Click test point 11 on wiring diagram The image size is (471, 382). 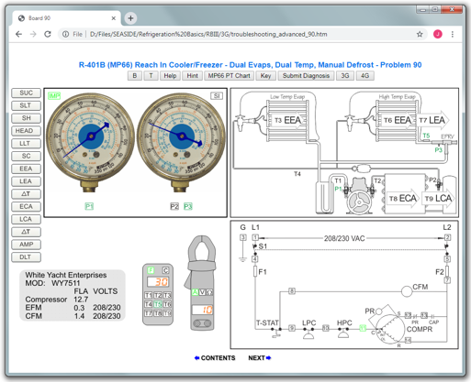tap(363, 328)
